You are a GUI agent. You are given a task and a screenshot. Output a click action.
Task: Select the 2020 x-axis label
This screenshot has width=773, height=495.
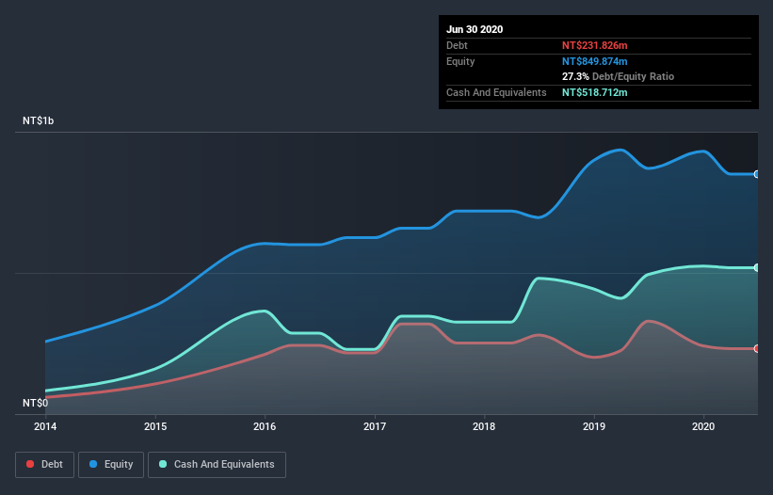(x=703, y=426)
